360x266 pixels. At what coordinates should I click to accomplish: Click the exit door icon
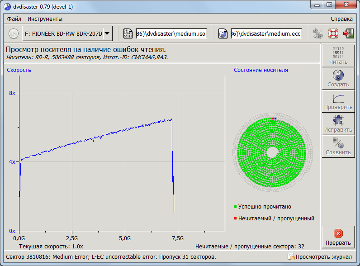pyautogui.click(x=348, y=33)
